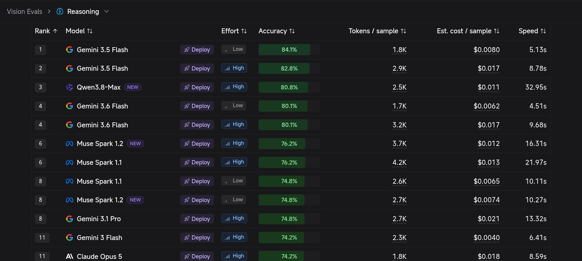Click the sort arrows next to Model
The image size is (582, 261).
click(x=90, y=31)
